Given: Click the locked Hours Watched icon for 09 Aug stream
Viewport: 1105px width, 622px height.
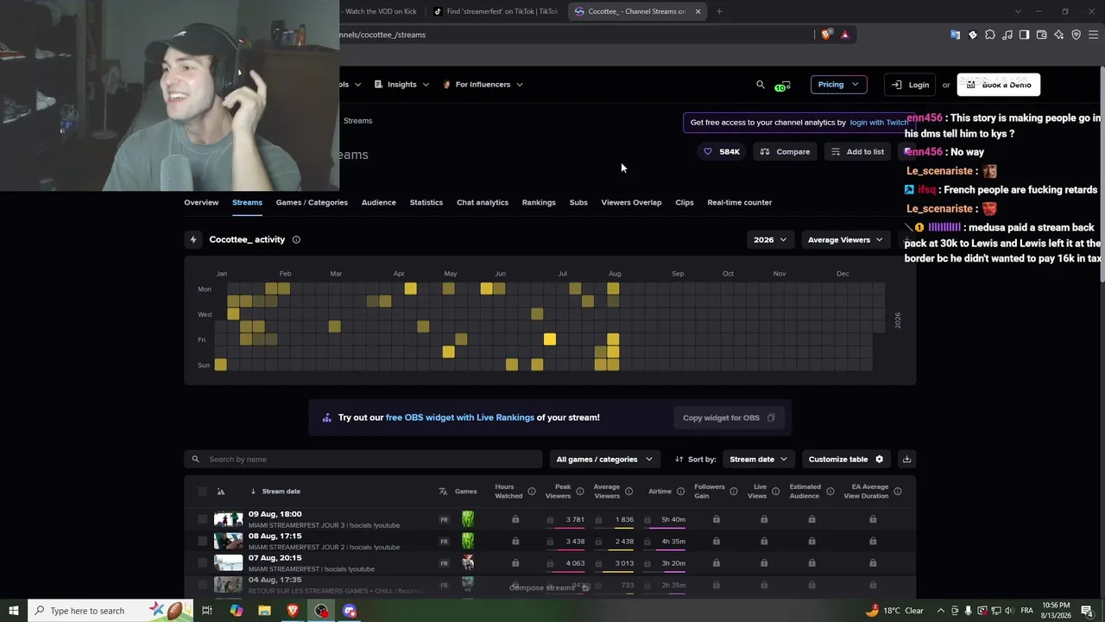Looking at the screenshot, I should pyautogui.click(x=515, y=519).
